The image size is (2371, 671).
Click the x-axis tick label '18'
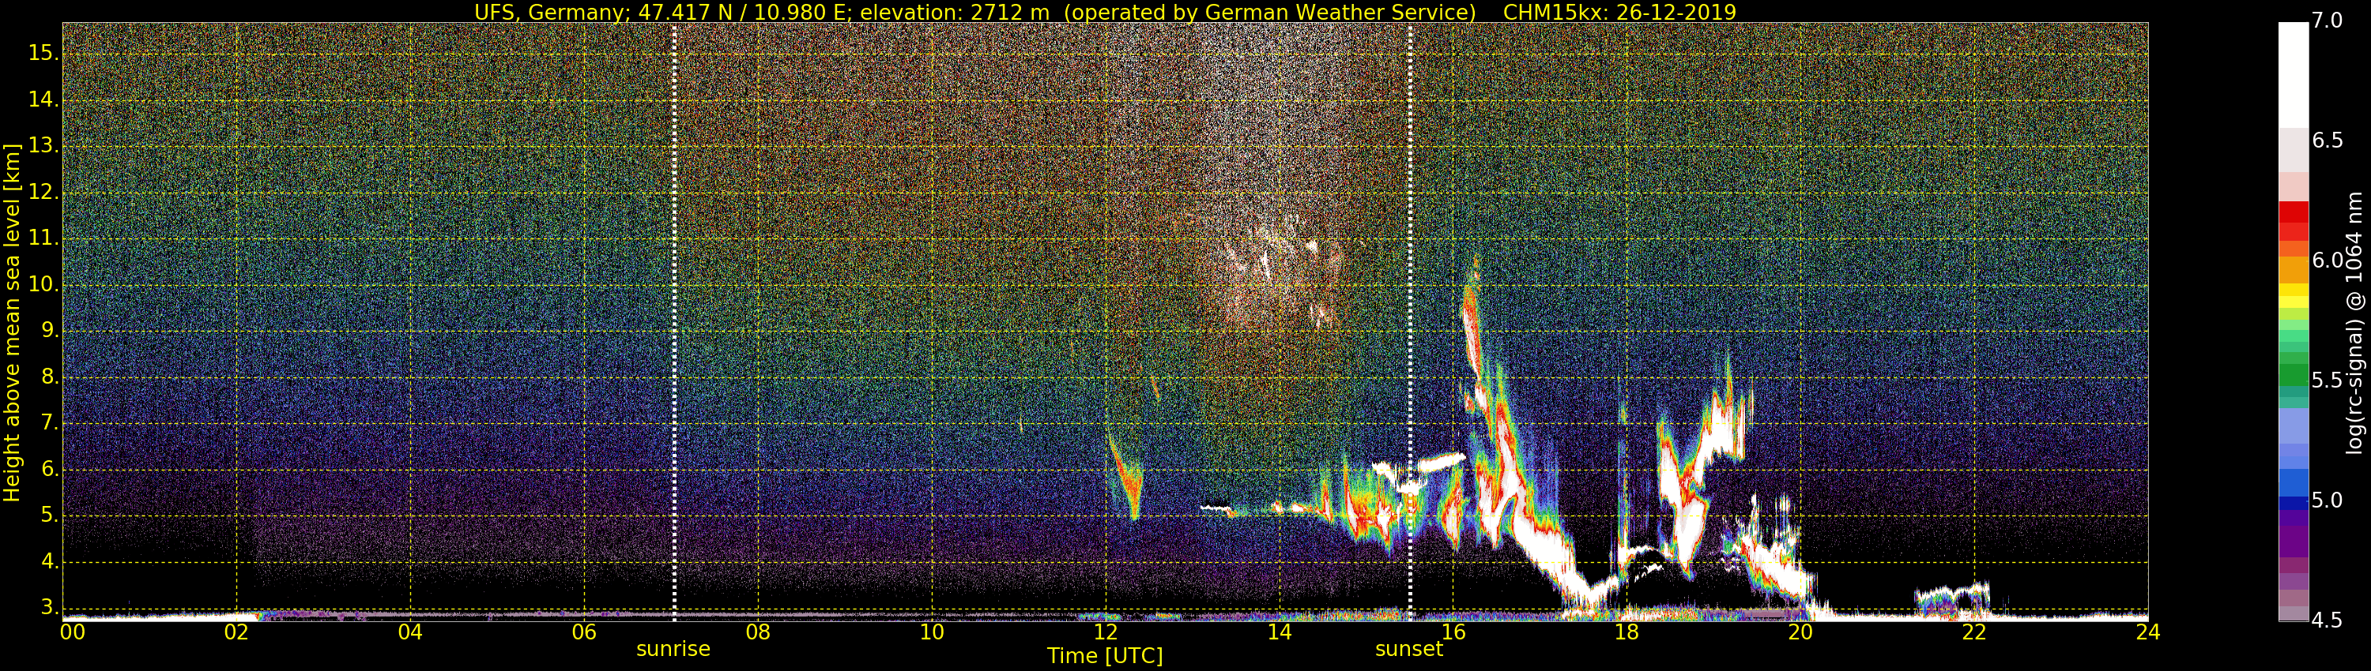point(1627,632)
